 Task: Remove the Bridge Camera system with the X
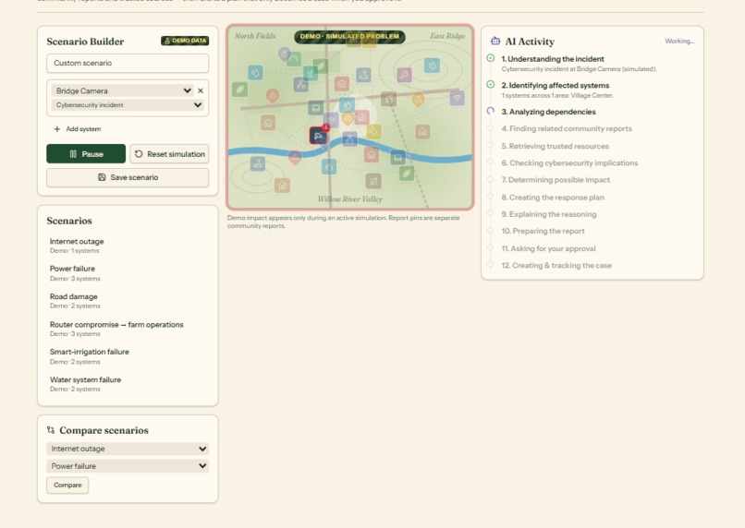pos(201,90)
